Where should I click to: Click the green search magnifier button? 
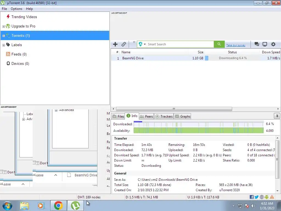click(x=219, y=44)
